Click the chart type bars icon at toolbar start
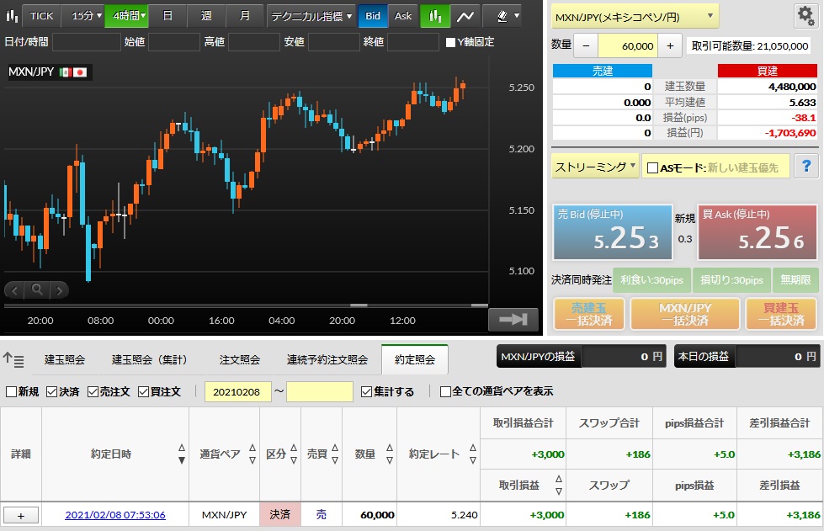This screenshot has width=824, height=531. [x=11, y=16]
